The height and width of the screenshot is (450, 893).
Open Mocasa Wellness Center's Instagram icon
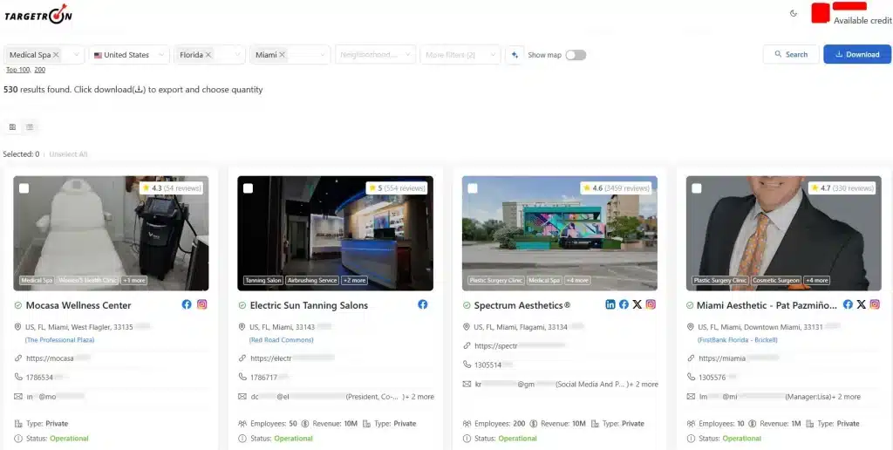[x=201, y=305]
